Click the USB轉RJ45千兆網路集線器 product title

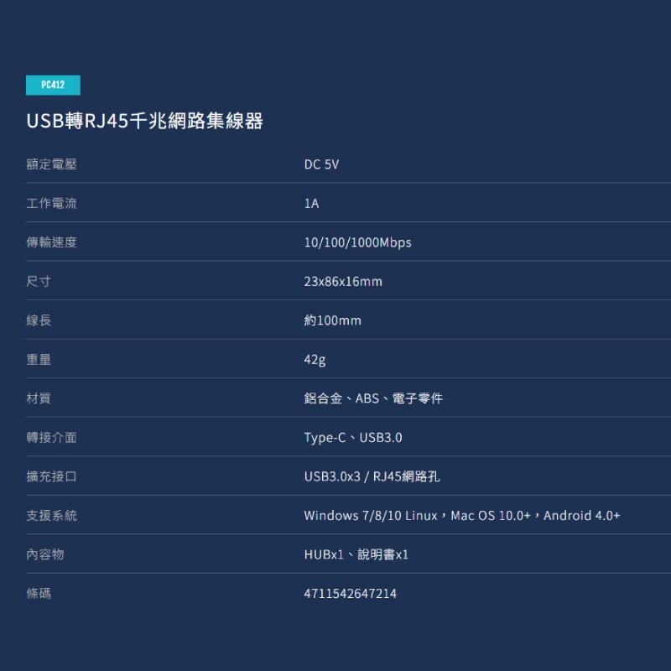click(144, 122)
